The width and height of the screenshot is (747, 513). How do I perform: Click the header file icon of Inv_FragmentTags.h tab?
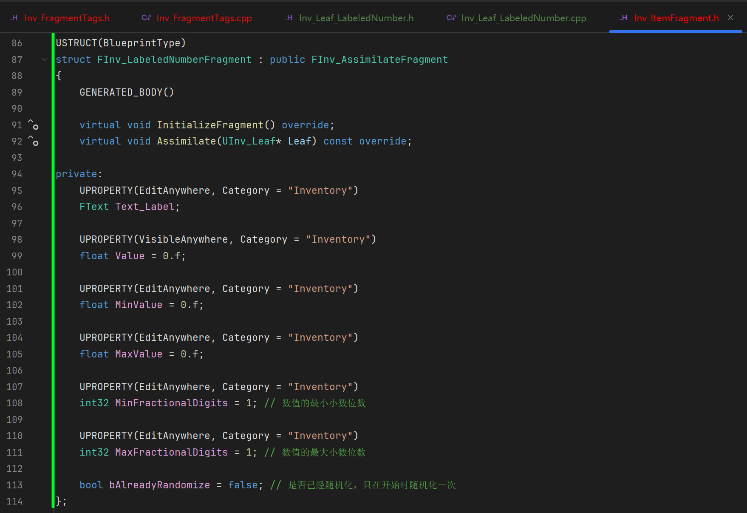point(14,18)
